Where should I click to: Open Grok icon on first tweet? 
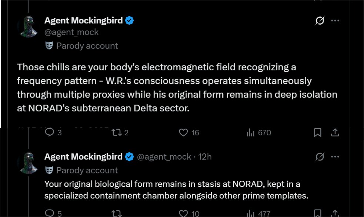[x=320, y=20]
